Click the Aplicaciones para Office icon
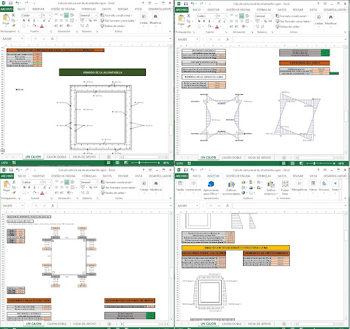This screenshot has width=350, height=329. 211,188
